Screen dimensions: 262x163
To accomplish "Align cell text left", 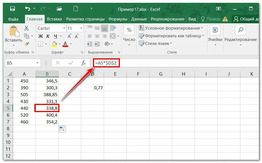I will click(90, 36).
